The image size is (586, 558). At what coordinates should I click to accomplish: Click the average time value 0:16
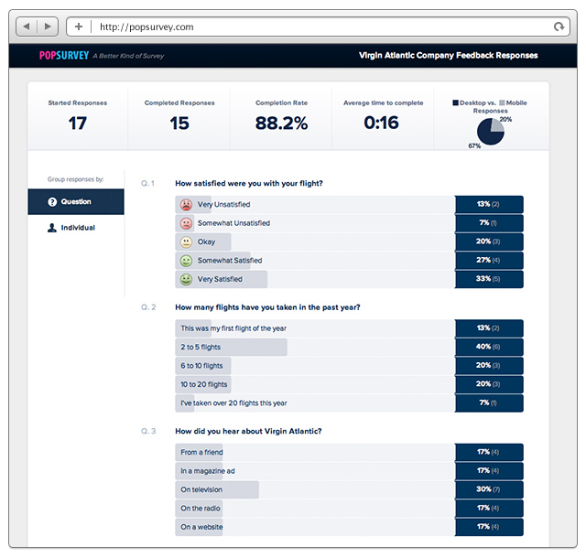tap(381, 123)
